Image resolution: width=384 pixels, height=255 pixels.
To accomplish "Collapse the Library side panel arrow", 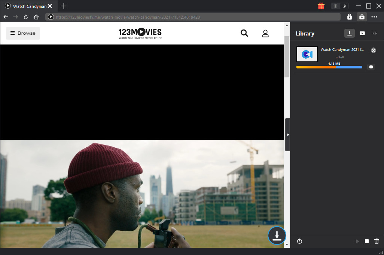I will [x=287, y=135].
